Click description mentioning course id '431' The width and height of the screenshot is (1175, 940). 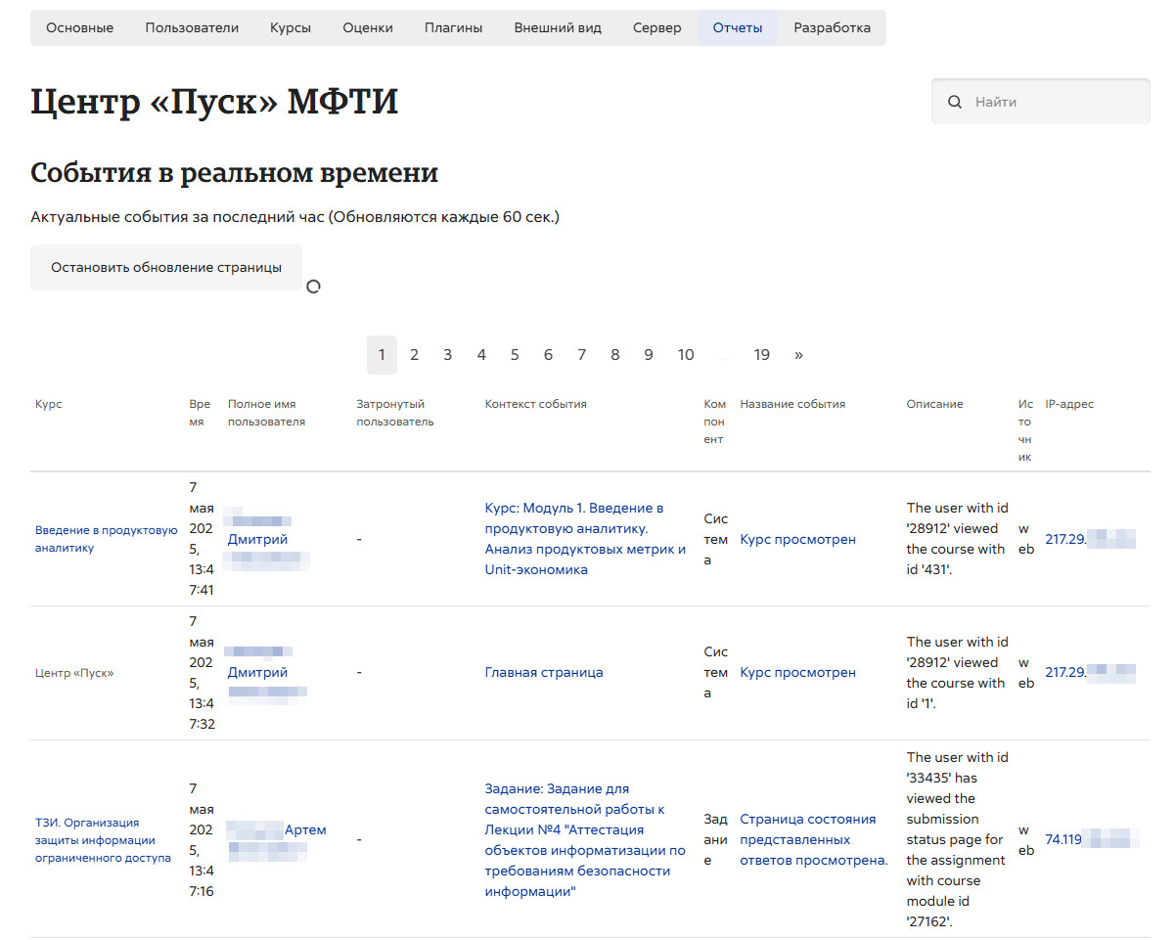pyautogui.click(x=957, y=539)
